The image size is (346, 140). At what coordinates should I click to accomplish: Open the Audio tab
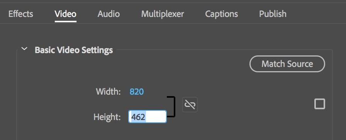tap(109, 14)
